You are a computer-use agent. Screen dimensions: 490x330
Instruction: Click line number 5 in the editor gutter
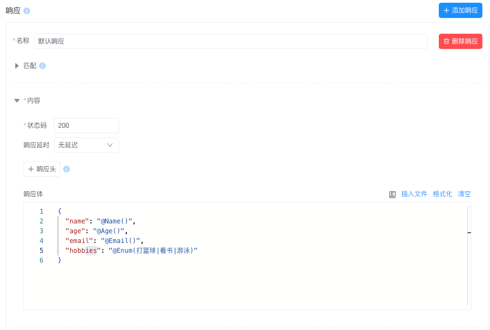(x=41, y=251)
